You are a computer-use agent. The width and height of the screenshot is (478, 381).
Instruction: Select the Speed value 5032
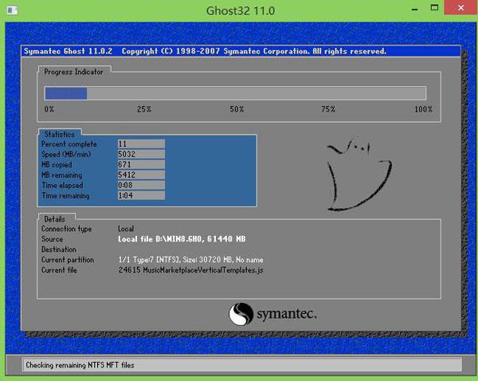coord(141,154)
